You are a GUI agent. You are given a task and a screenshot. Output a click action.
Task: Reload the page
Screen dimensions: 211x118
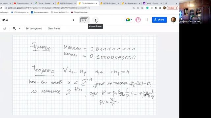1,8
